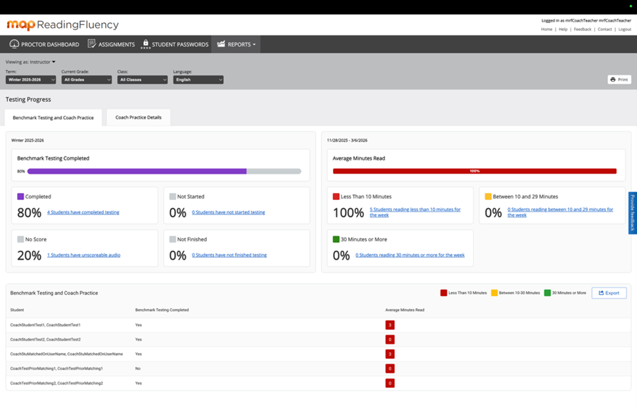
Task: Select Benchmark Testing and Coach Practice tab
Action: 53,117
